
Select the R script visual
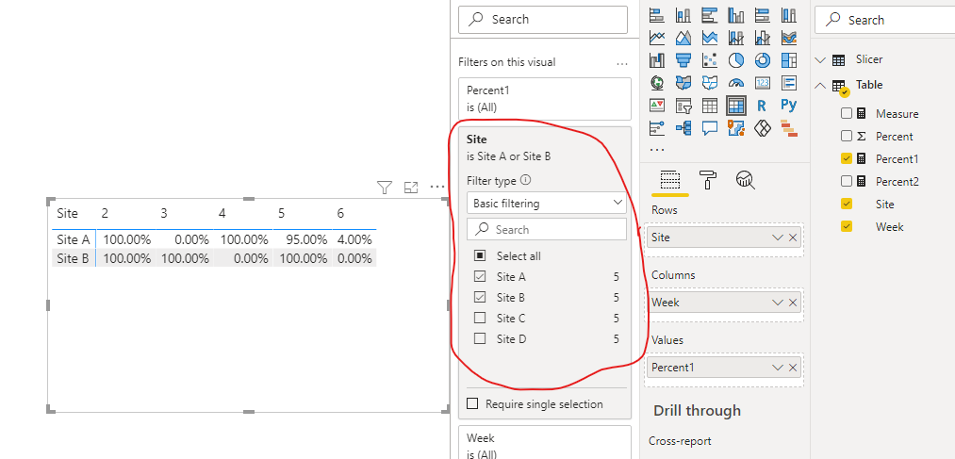point(762,106)
